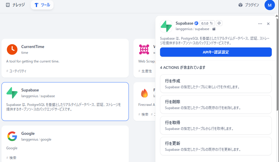Open the three-dot more options menu
The image size is (279, 162).
point(260,24)
